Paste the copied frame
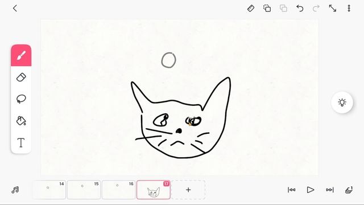The height and width of the screenshot is (205, 364). [283, 9]
